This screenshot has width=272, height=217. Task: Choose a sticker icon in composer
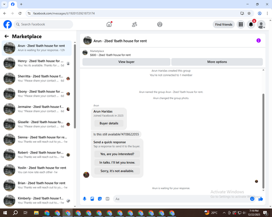(x=100, y=199)
